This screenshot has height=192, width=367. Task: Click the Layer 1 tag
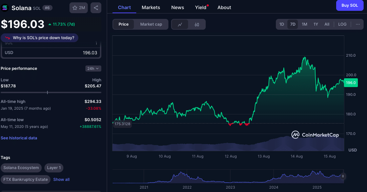(x=54, y=168)
